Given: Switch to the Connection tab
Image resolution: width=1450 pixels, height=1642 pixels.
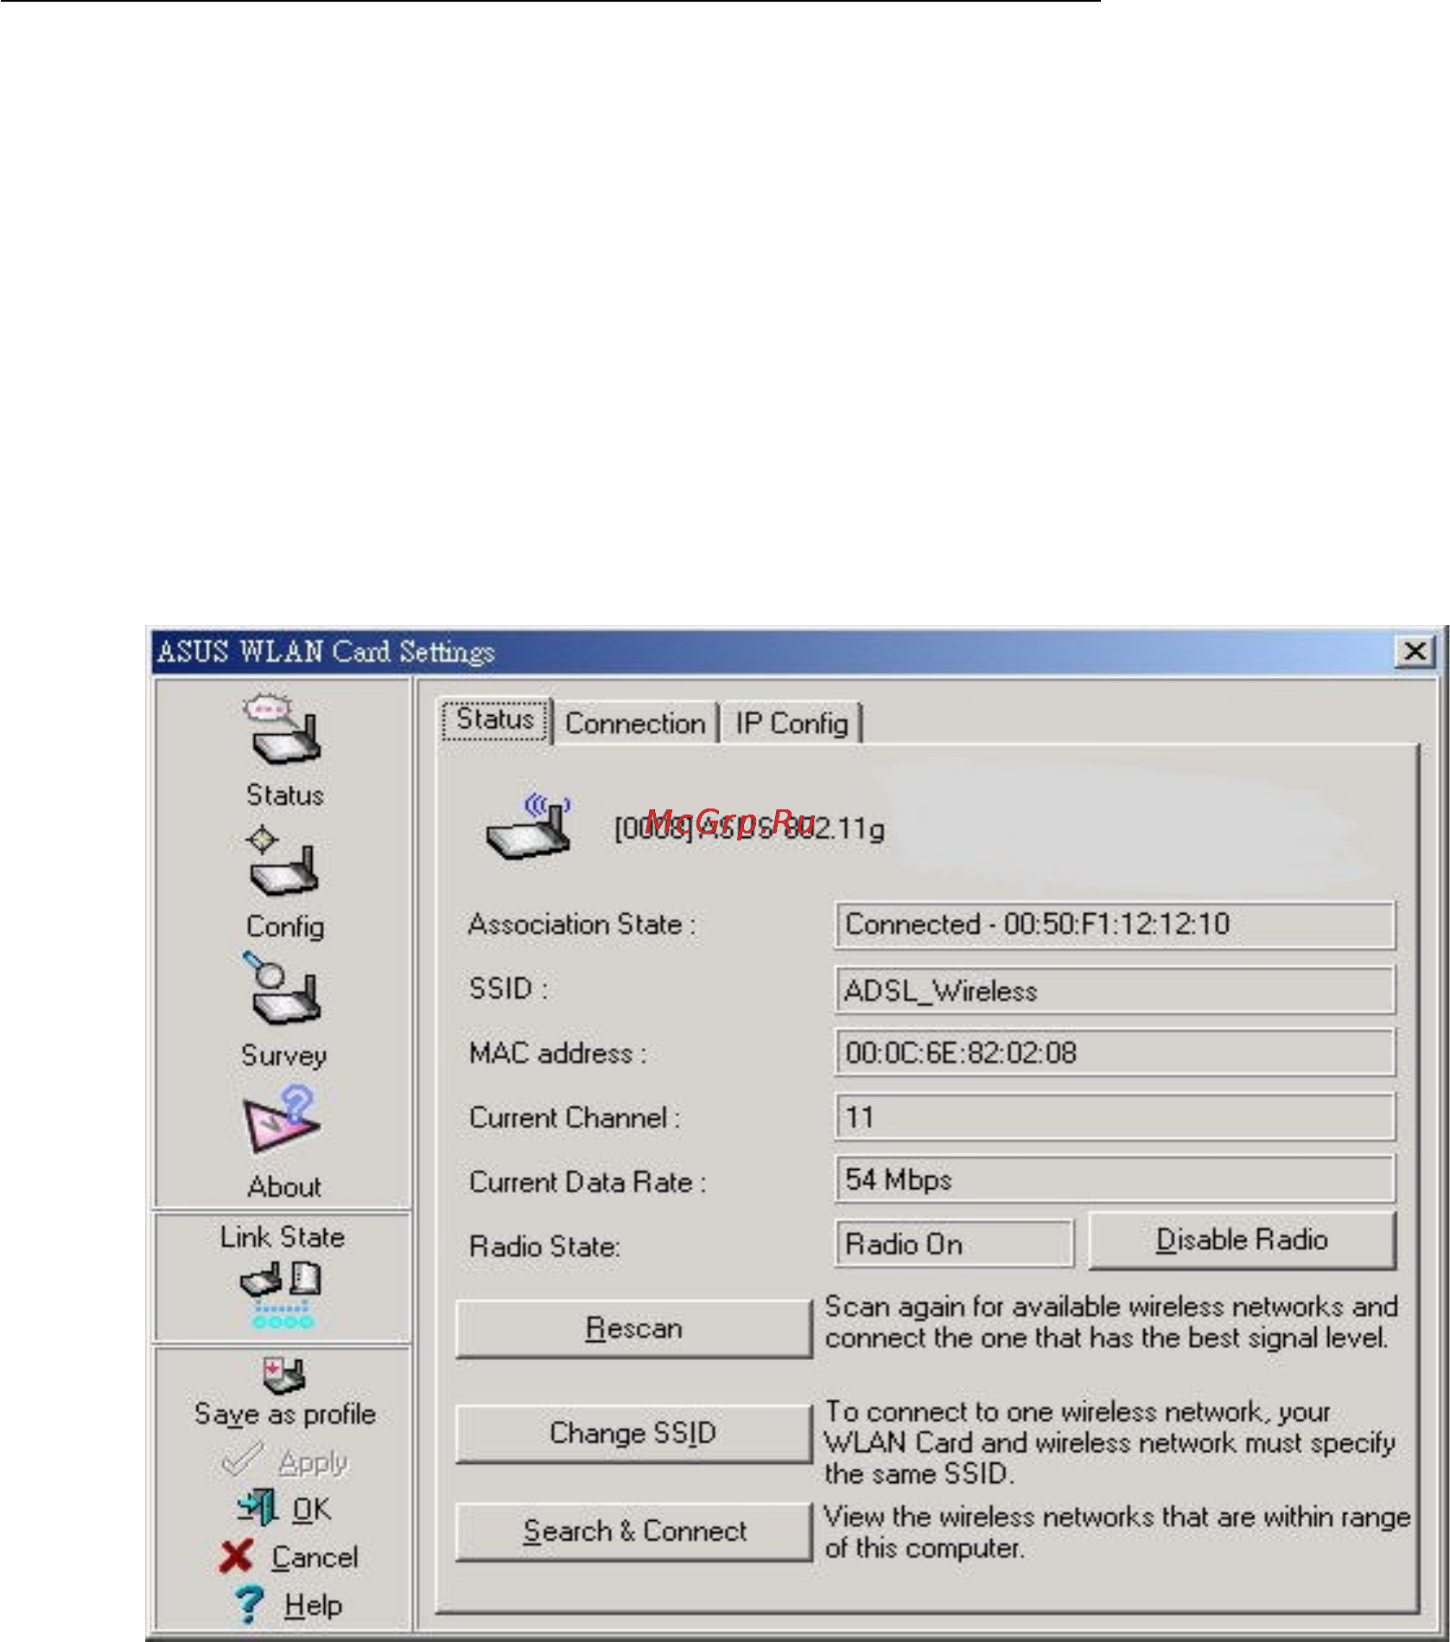Looking at the screenshot, I should 635,723.
